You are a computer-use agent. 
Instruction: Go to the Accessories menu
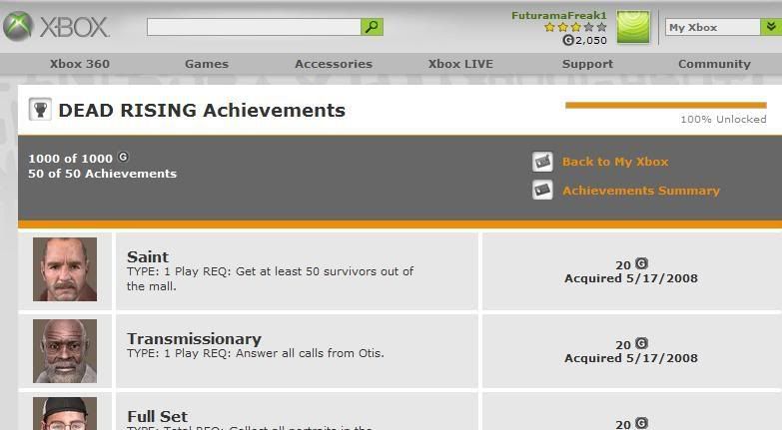334,64
